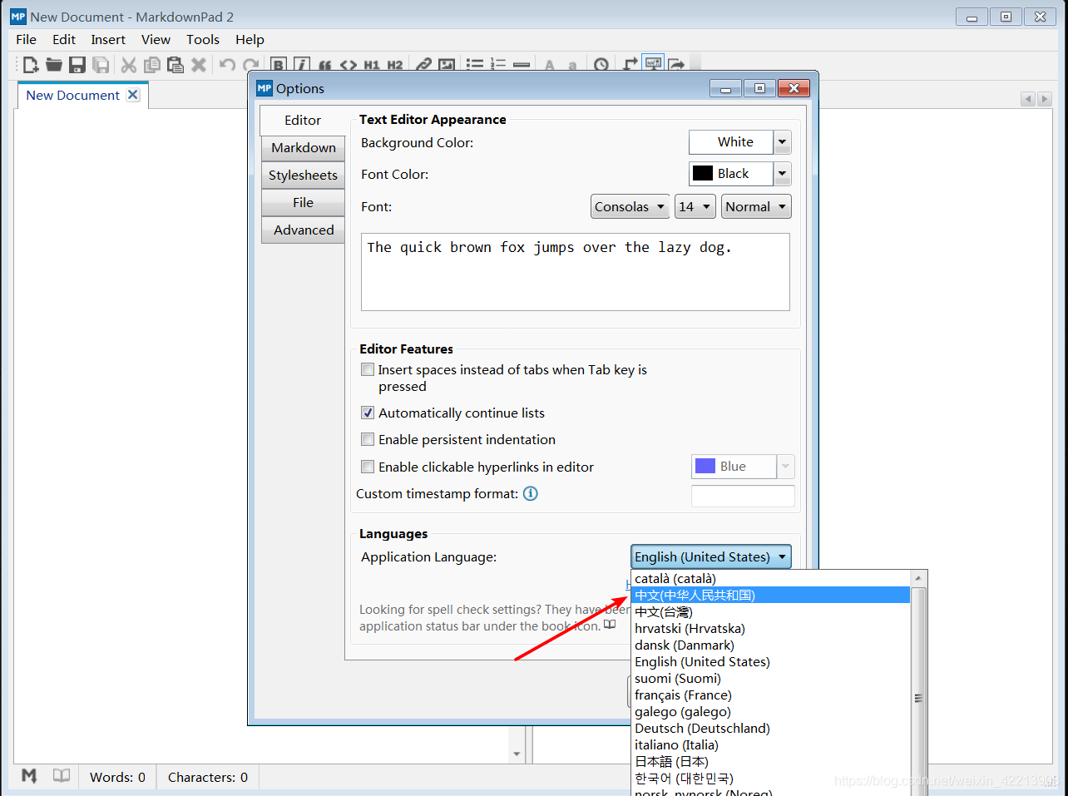1068x796 pixels.
Task: Click the Save All toolbar icon
Action: pyautogui.click(x=101, y=65)
